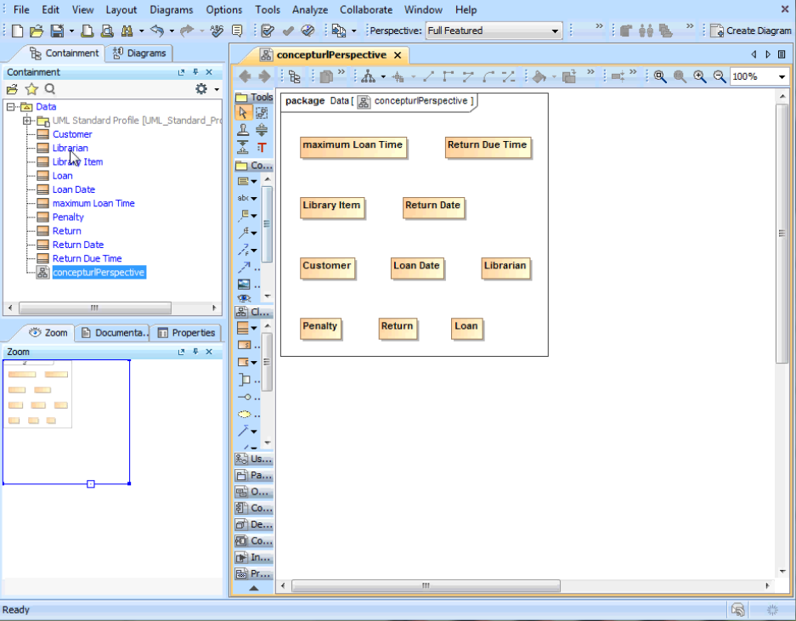
Task: Expand the UML Standard Profile tree node
Action: [27, 121]
